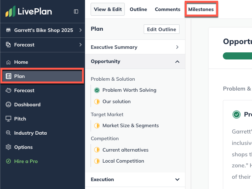Expand the Executive Summary section arrow
Screen dimensions: 252x189
(177, 47)
